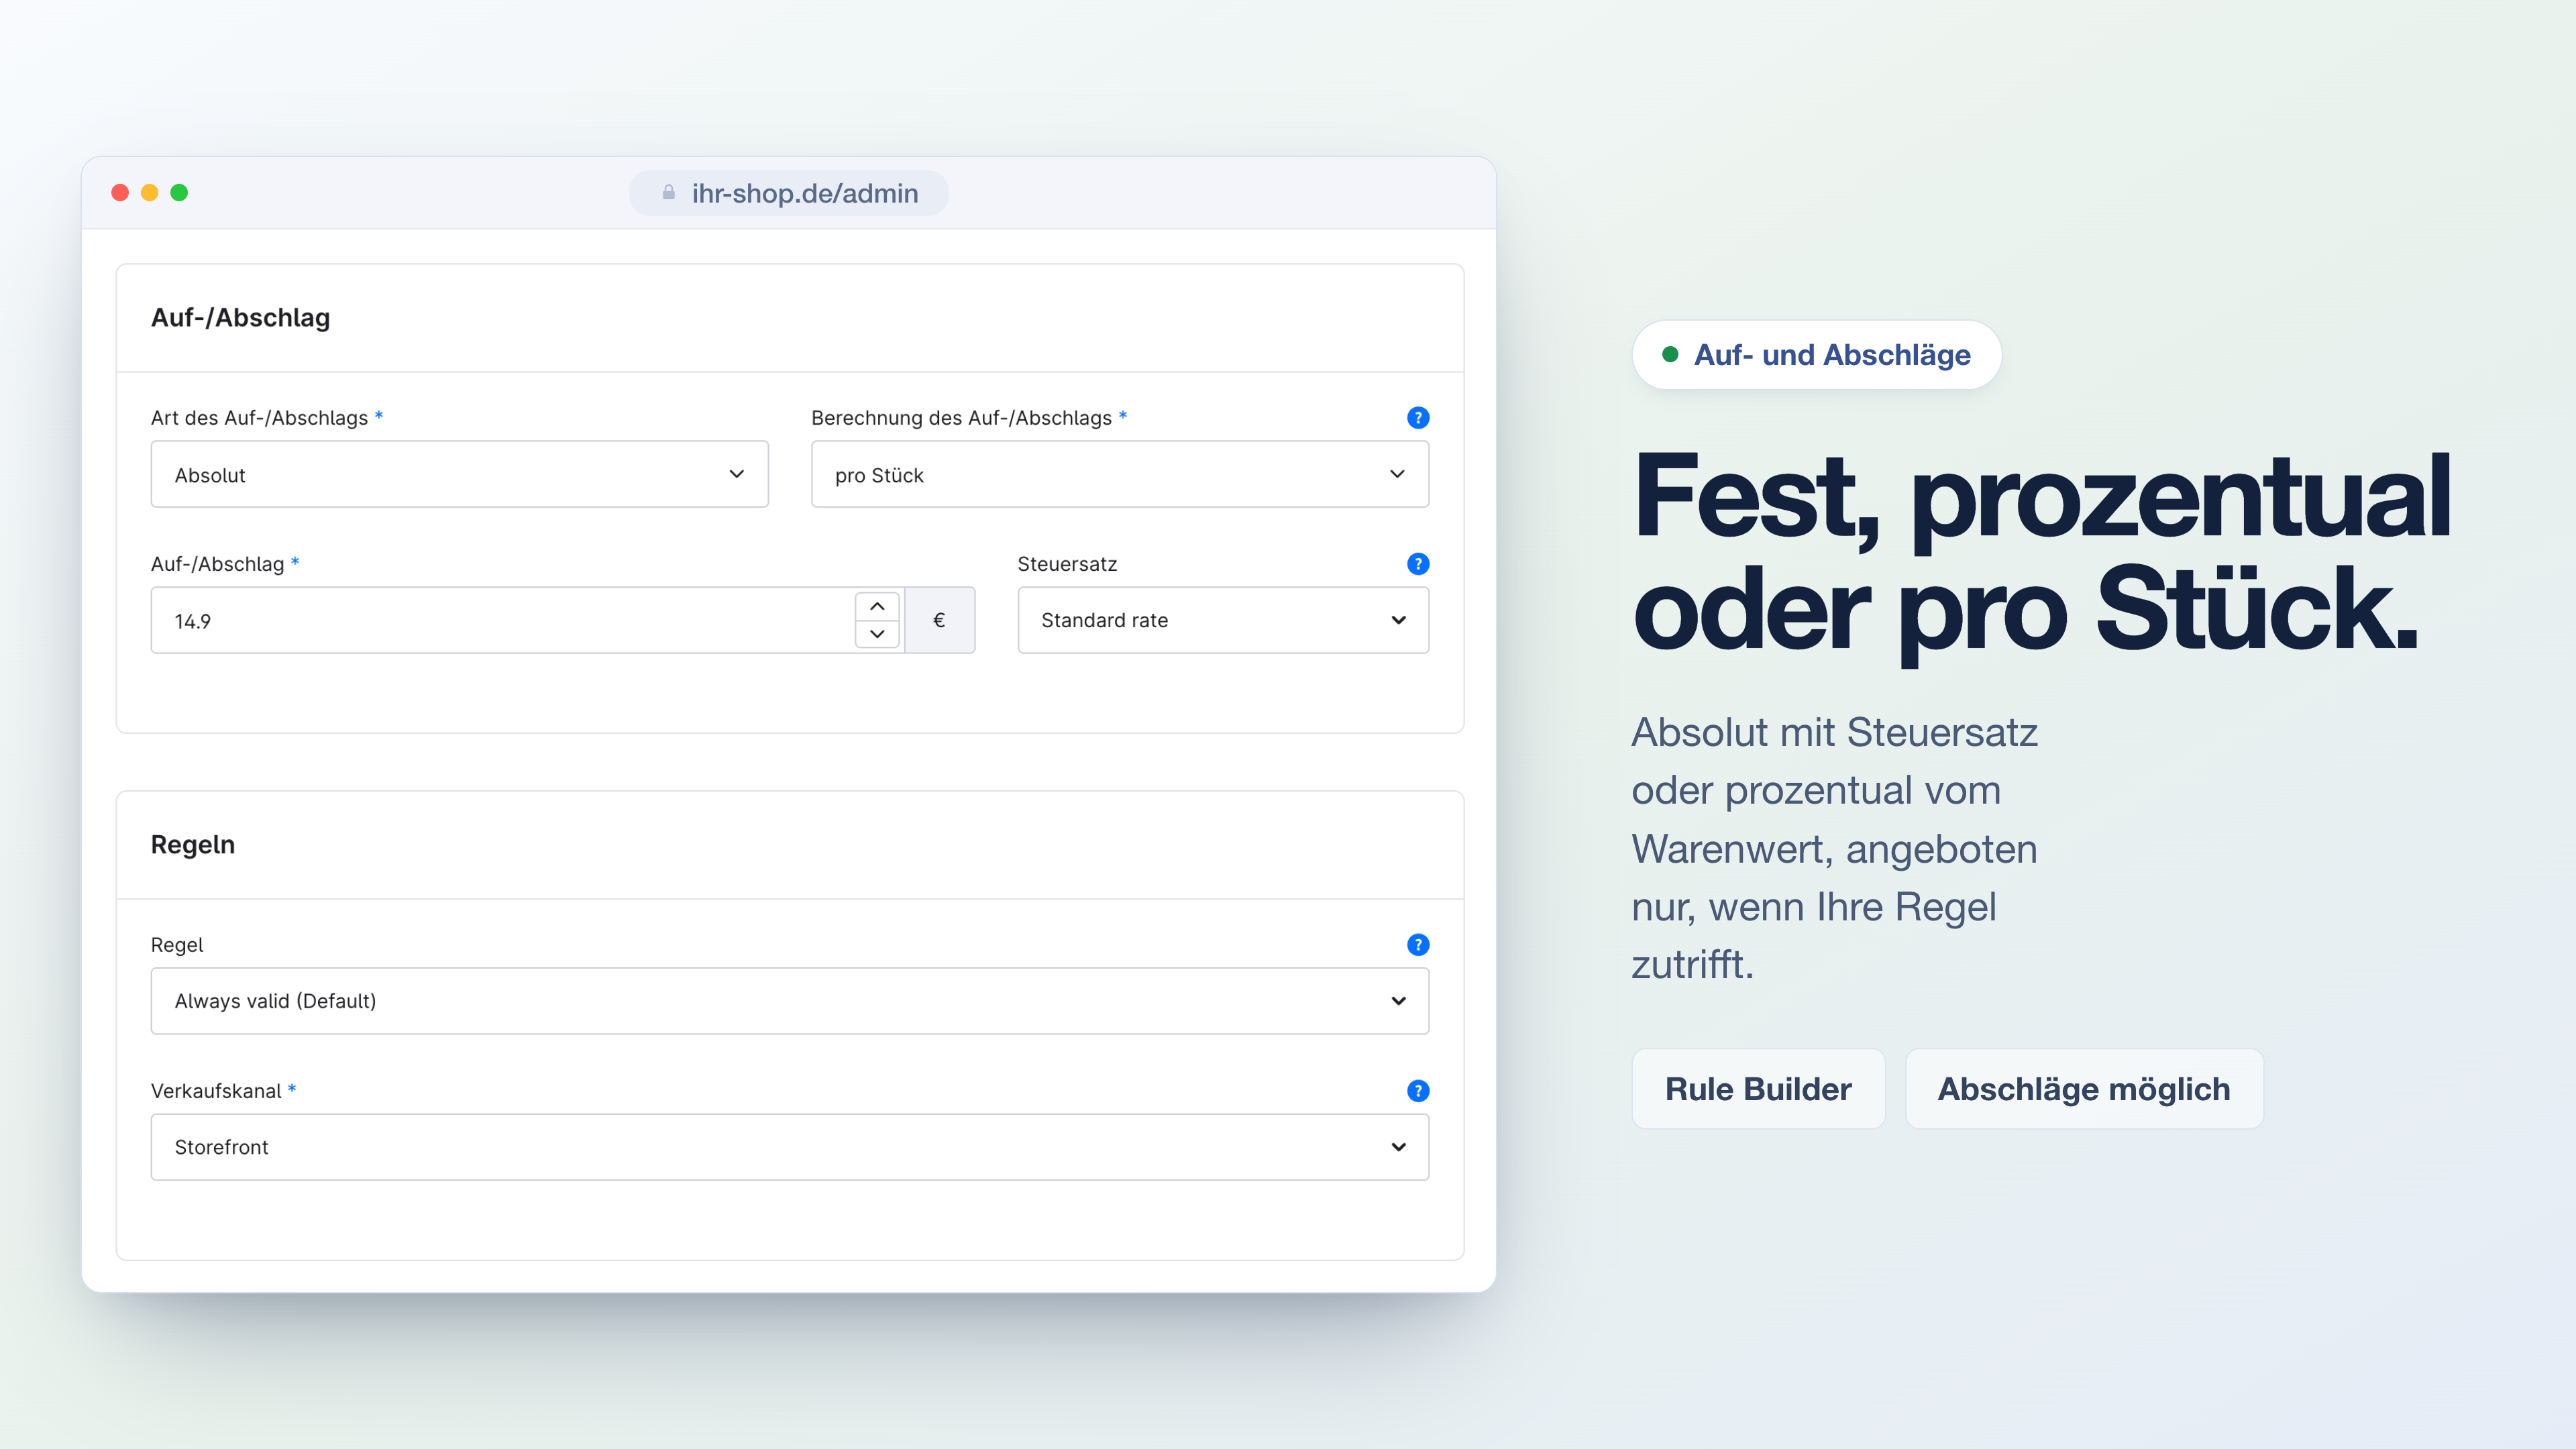Click help icon for the Regel field
Image resolution: width=2576 pixels, height=1449 pixels.
[x=1417, y=944]
